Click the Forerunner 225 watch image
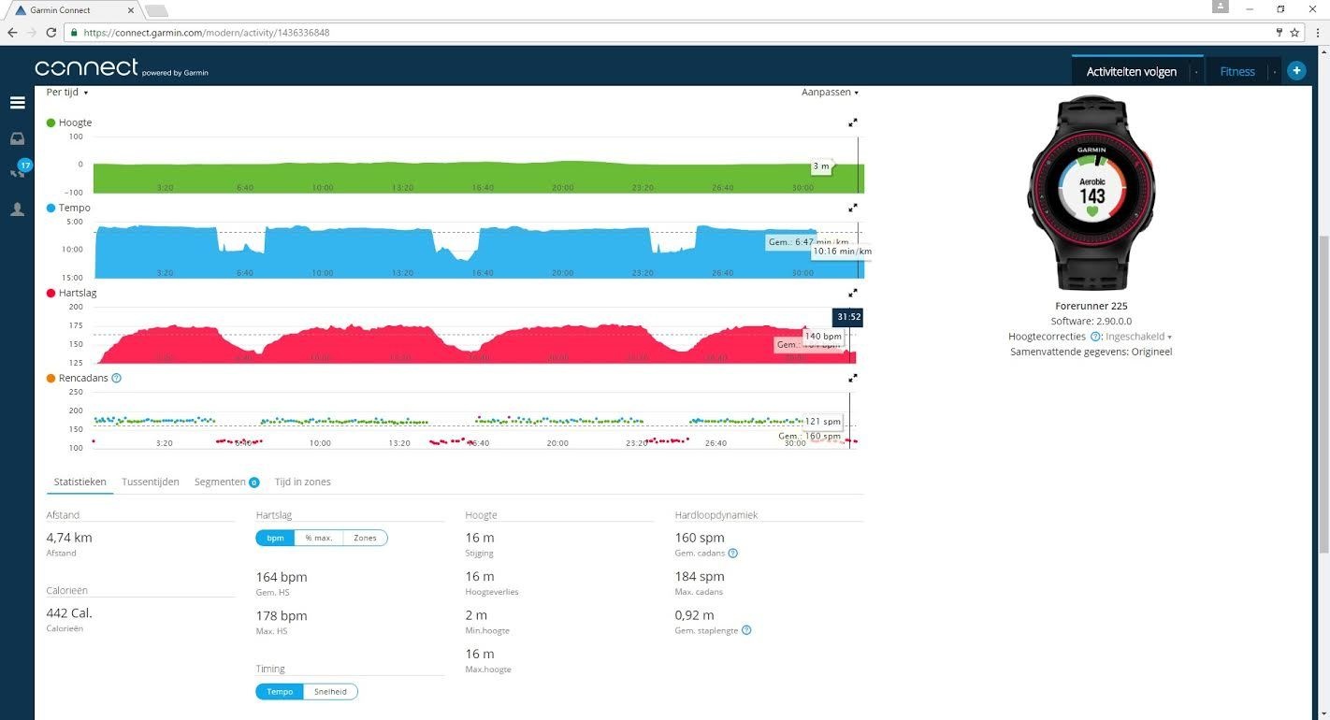Screen dimensions: 1330x720 pos(1091,193)
